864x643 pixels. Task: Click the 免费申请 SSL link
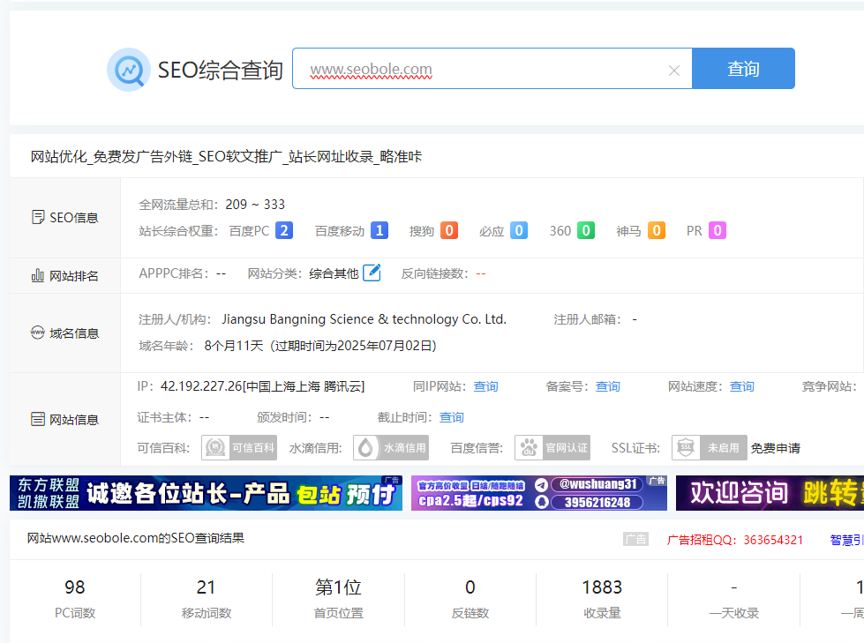click(x=775, y=448)
